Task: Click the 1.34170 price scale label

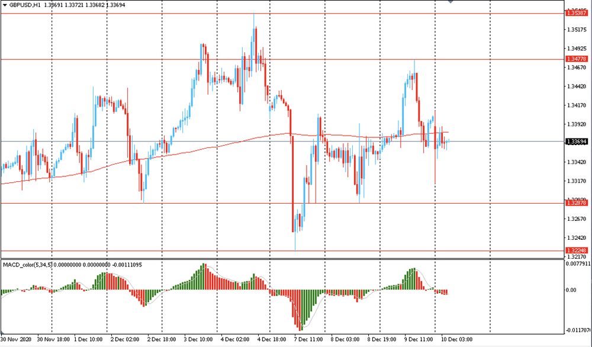Action: [x=577, y=105]
